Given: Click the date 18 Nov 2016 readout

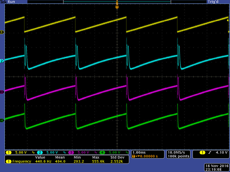Looking at the screenshot, I should 217,166.
